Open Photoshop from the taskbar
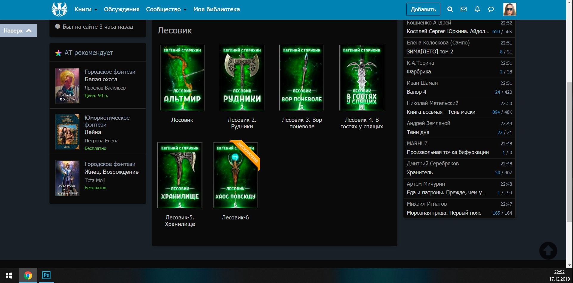Screen dimensions: 573x283 [46, 275]
